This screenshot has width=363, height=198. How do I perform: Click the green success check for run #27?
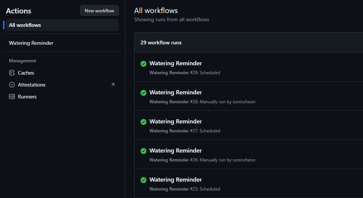[x=143, y=122]
